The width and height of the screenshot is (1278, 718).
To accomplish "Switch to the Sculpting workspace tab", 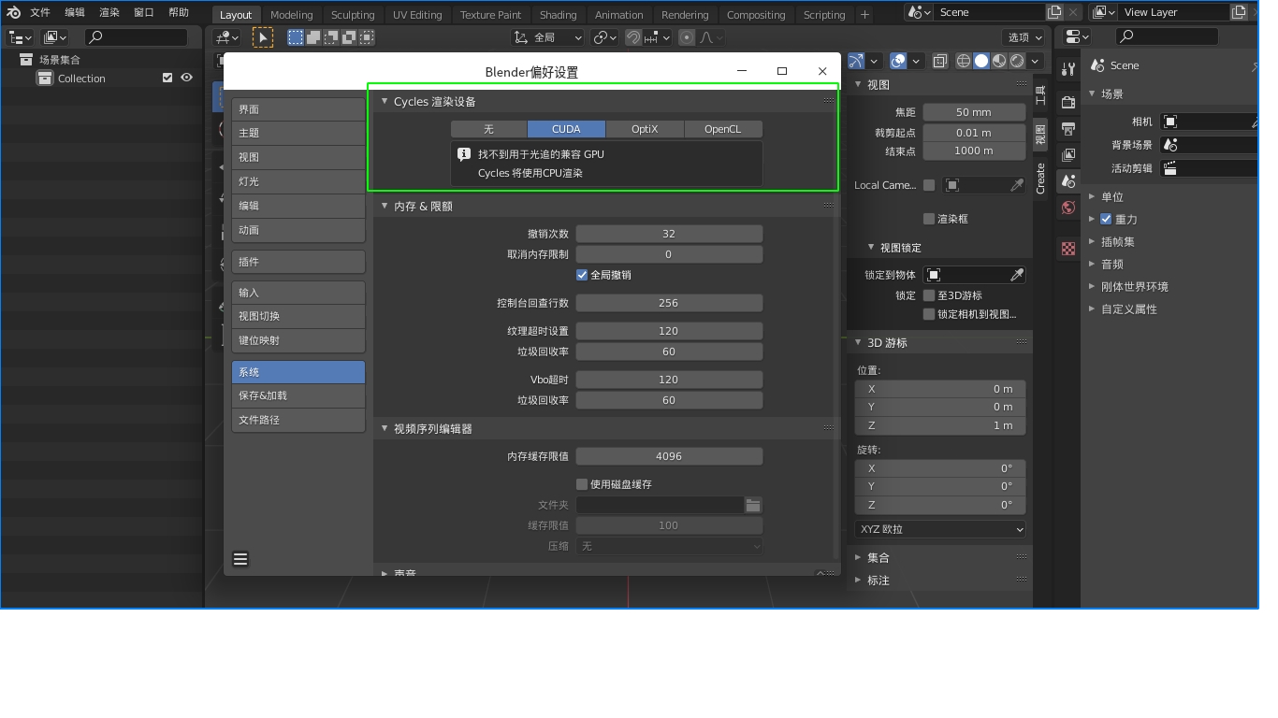I will [352, 15].
